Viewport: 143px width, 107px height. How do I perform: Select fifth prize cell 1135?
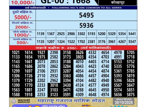41,42
